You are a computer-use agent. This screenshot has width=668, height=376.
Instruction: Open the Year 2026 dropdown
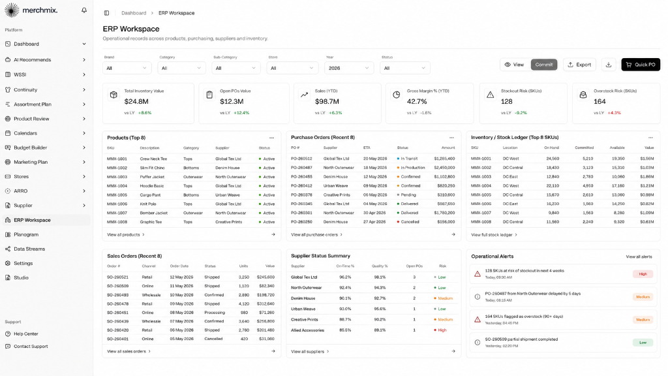(349, 68)
